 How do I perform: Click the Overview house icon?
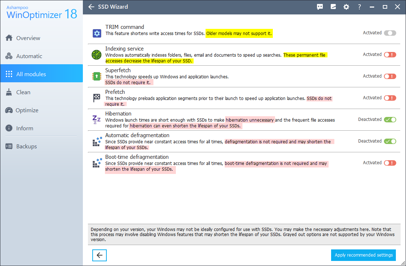pyautogui.click(x=9, y=38)
